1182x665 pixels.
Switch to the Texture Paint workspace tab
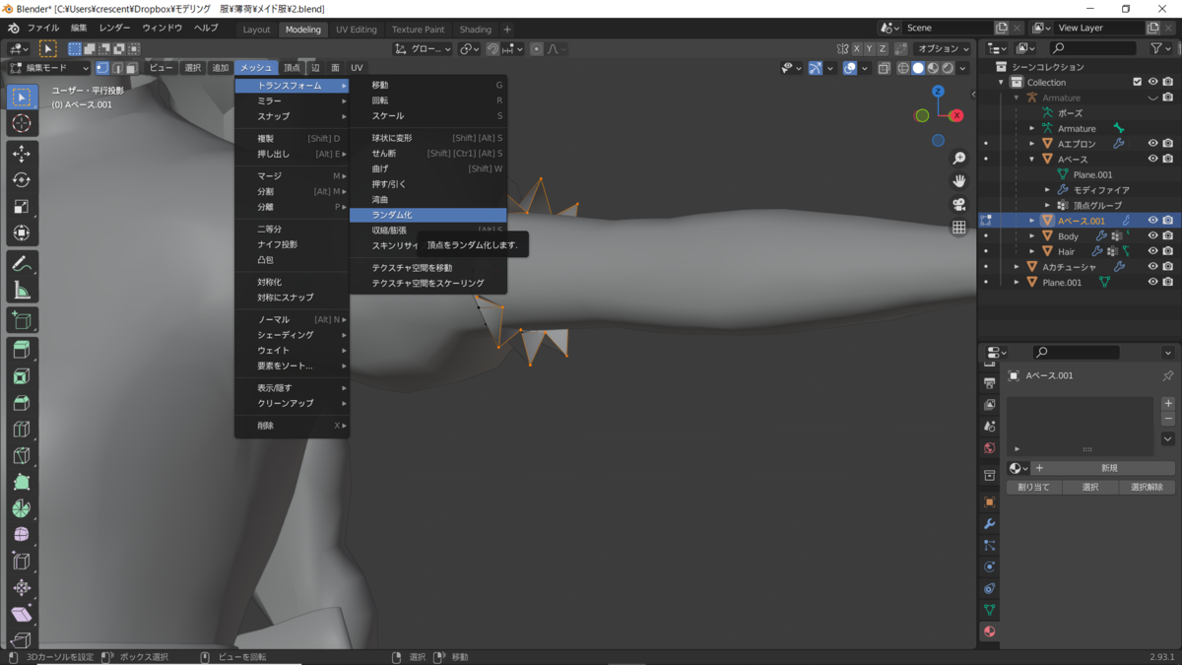pos(418,30)
